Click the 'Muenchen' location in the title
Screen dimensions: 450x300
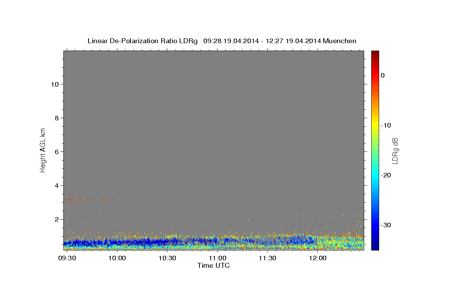pyautogui.click(x=339, y=41)
